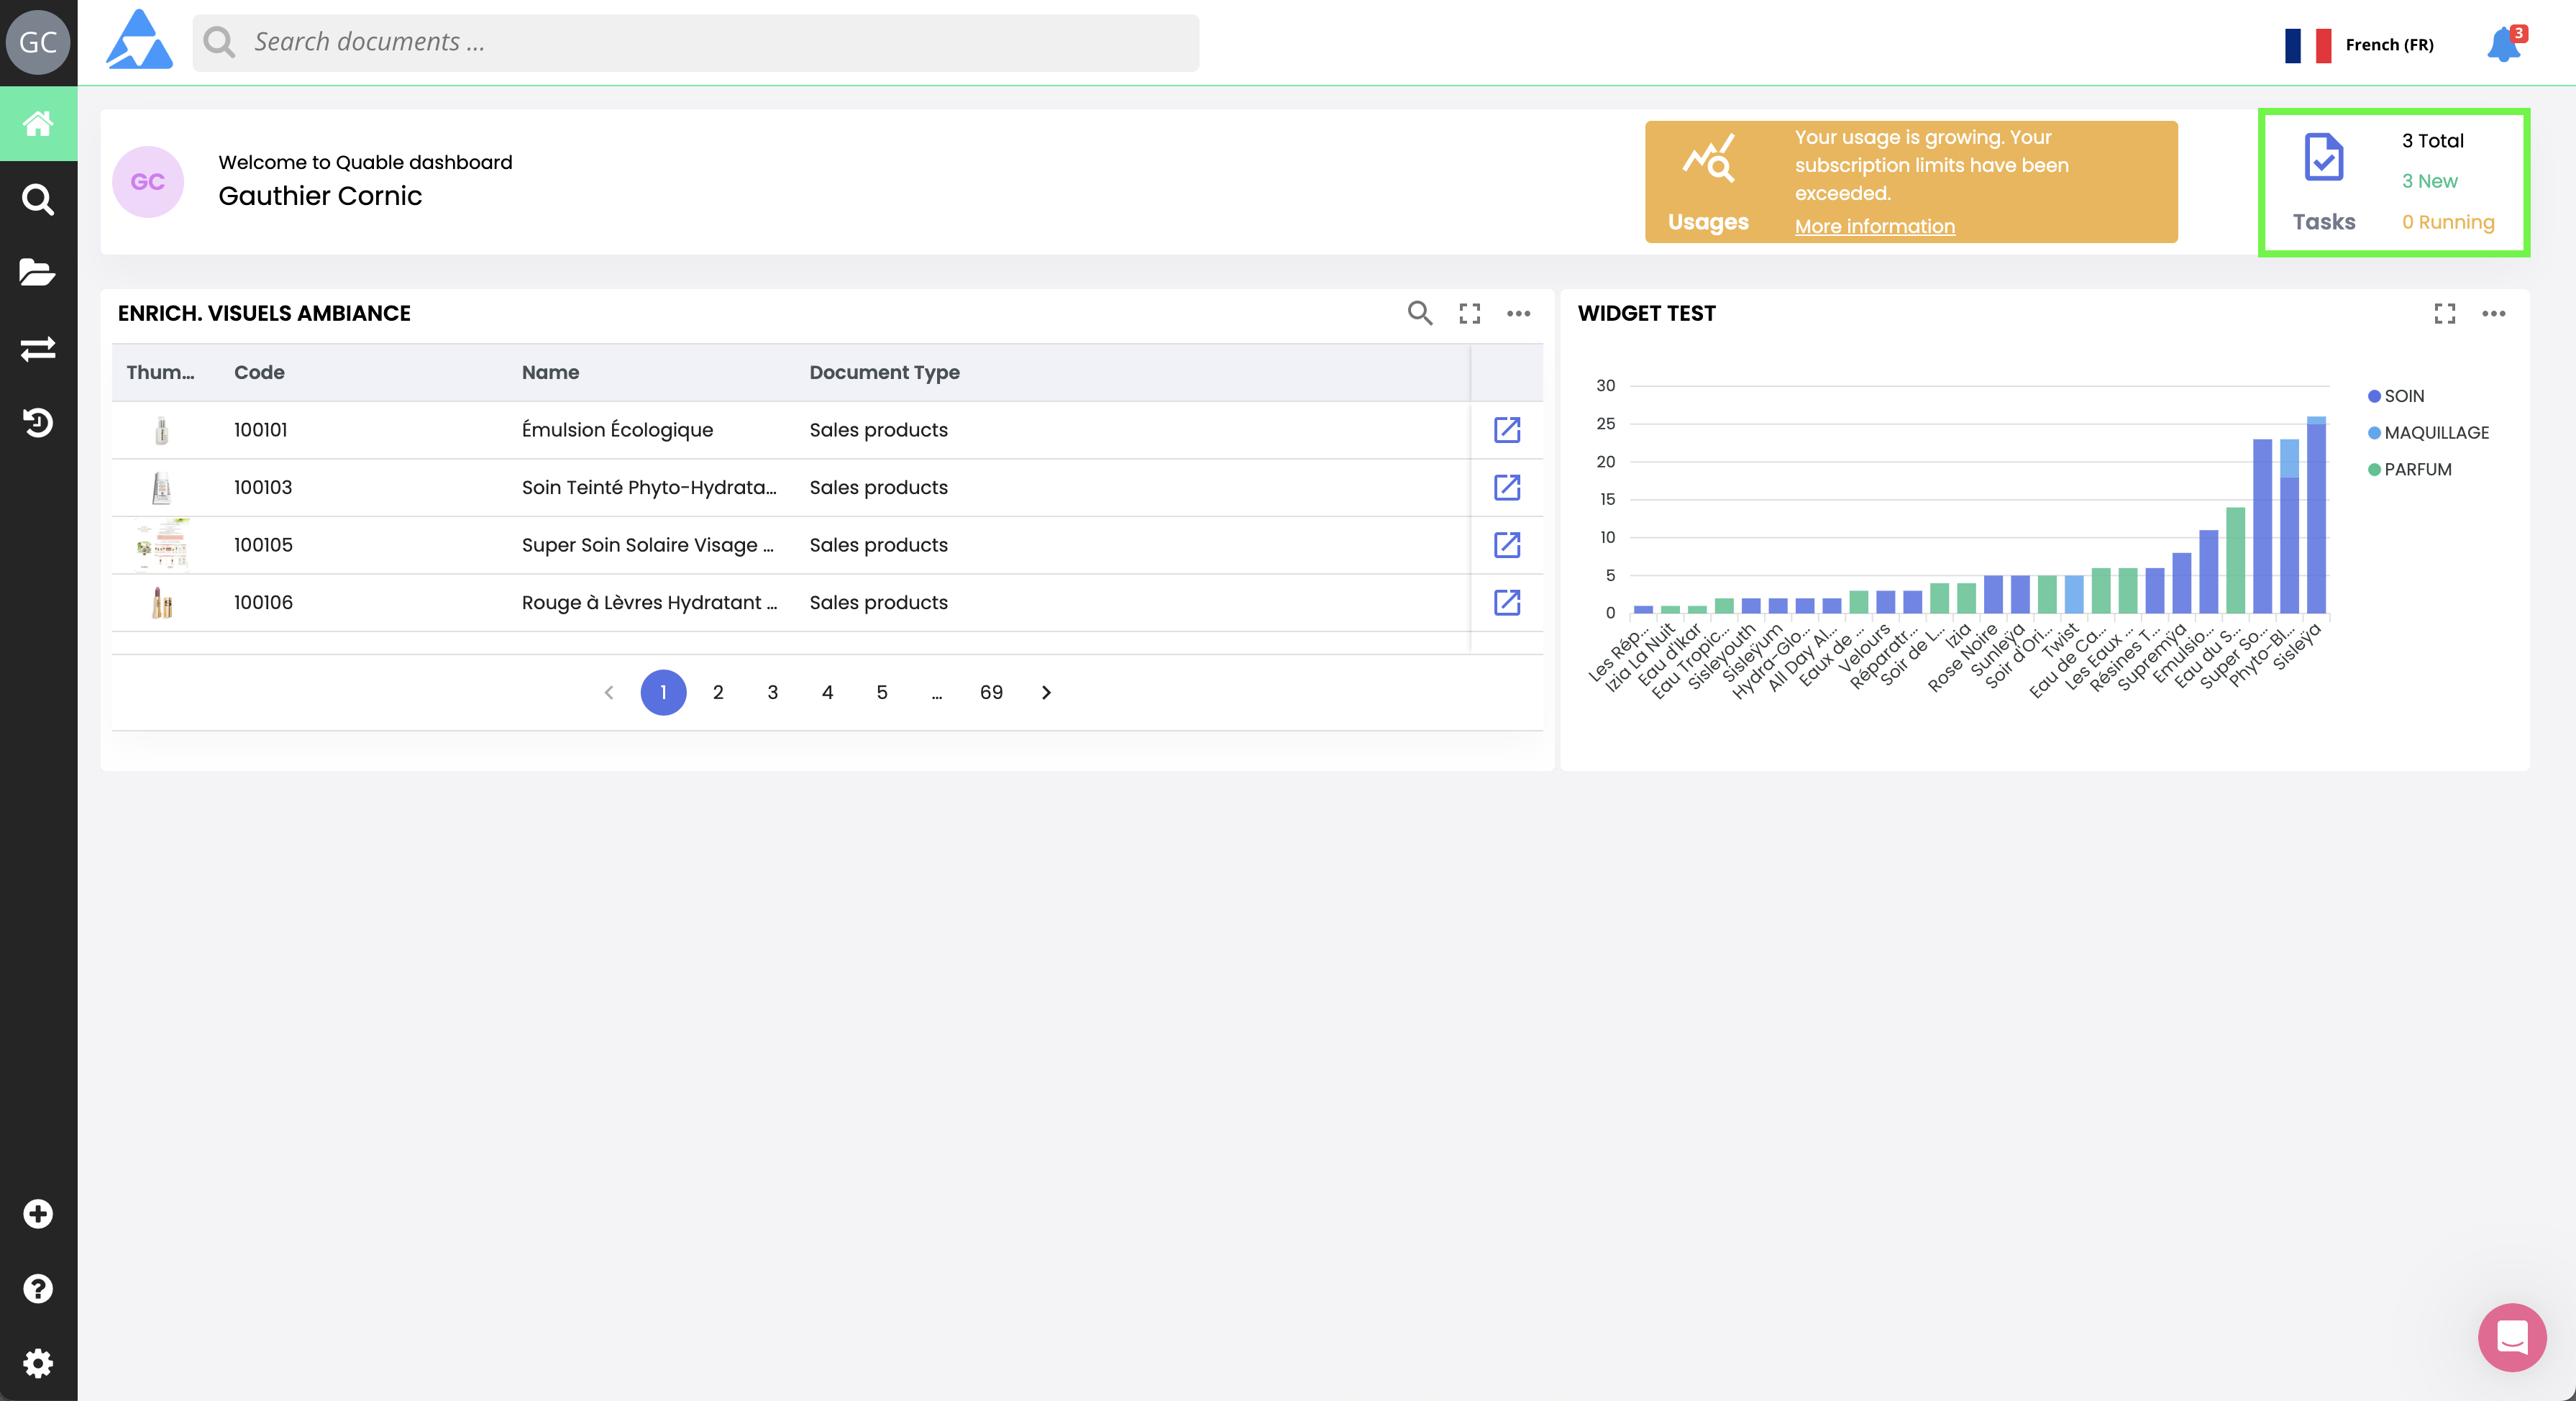Go to page 2 of table
2576x1401 pixels.
click(717, 692)
